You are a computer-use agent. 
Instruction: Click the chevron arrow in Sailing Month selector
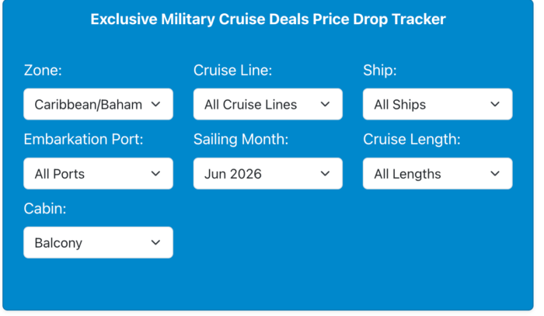(326, 173)
